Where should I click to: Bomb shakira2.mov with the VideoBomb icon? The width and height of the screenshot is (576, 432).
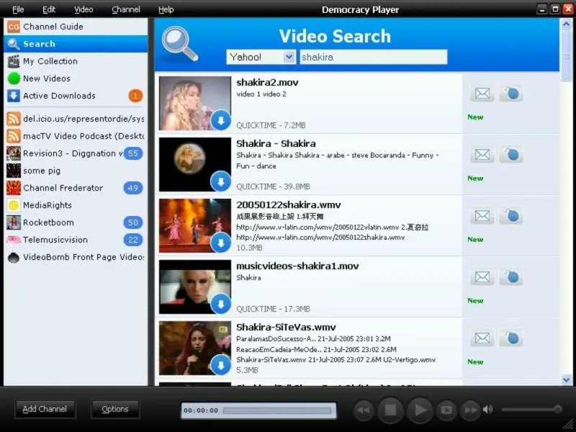tap(511, 94)
